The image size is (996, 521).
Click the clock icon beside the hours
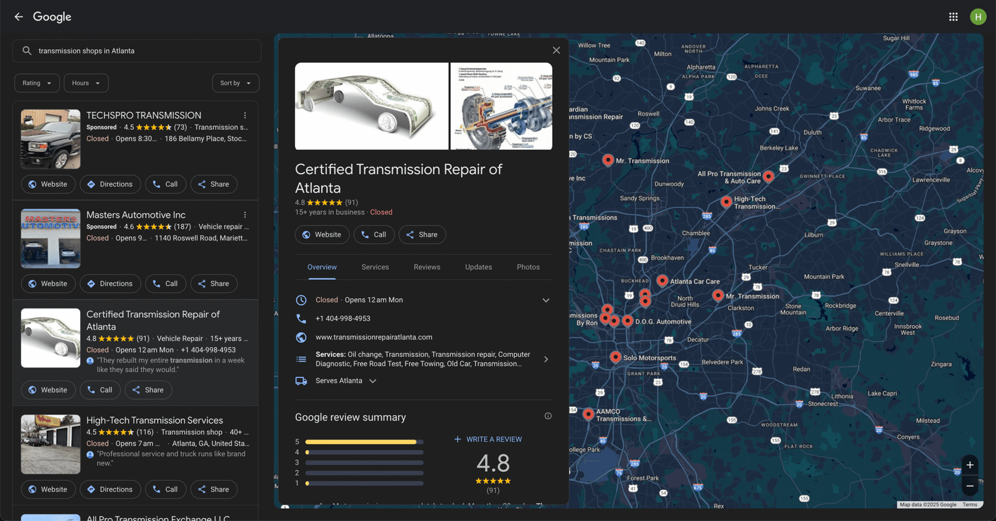click(x=301, y=300)
